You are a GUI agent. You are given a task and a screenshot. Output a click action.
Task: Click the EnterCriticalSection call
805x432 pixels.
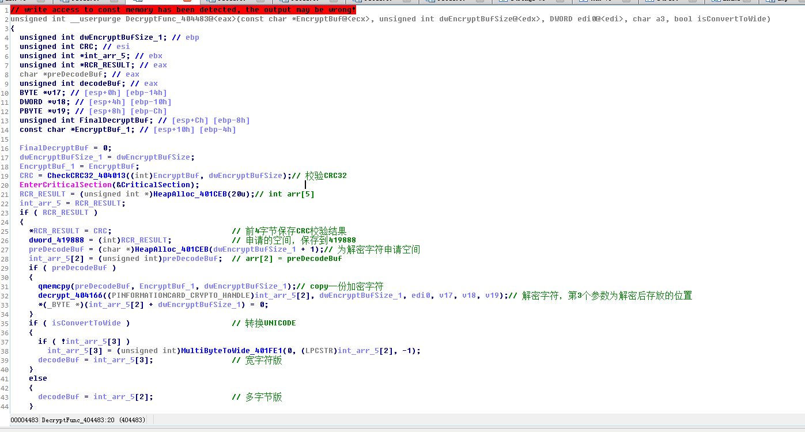tap(66, 185)
